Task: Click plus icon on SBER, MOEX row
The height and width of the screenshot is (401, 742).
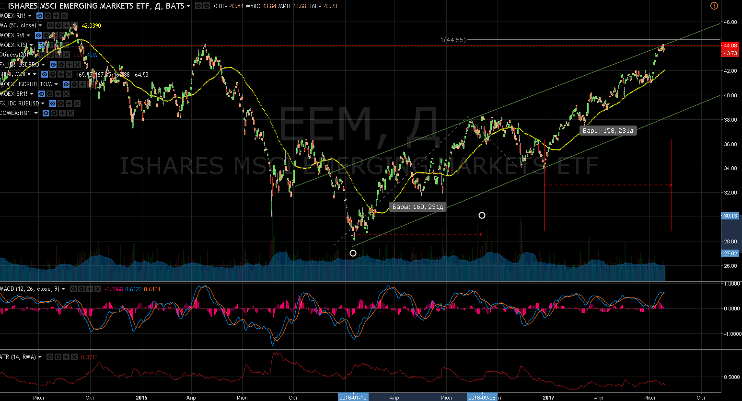Action: click(61, 74)
